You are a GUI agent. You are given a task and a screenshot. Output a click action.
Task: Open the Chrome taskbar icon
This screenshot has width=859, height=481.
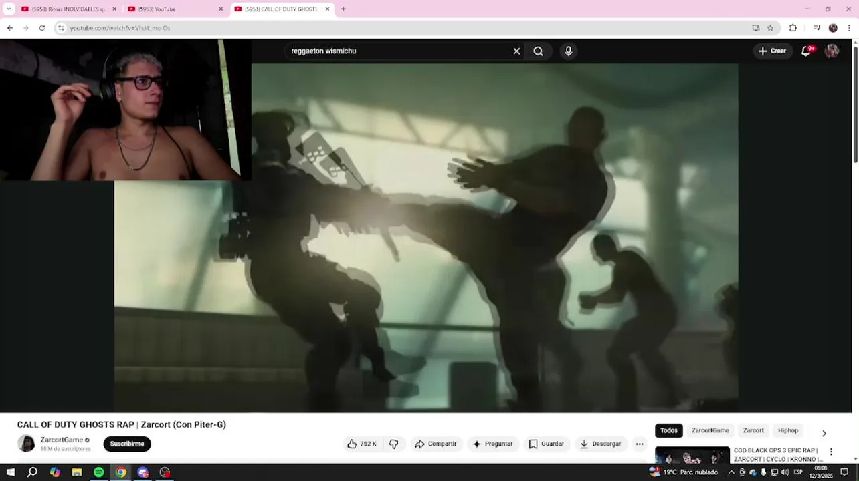[x=120, y=472]
